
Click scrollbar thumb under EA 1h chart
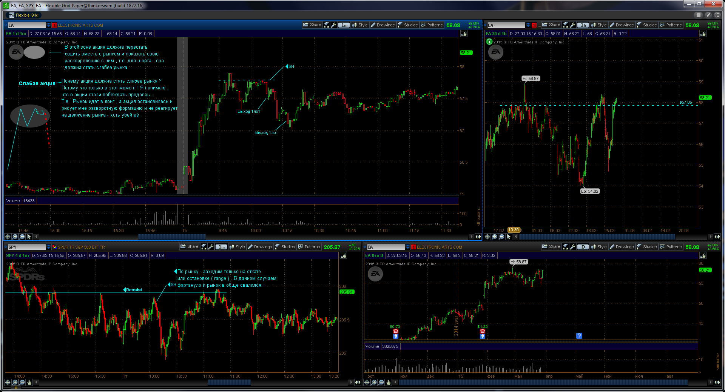[597, 237]
